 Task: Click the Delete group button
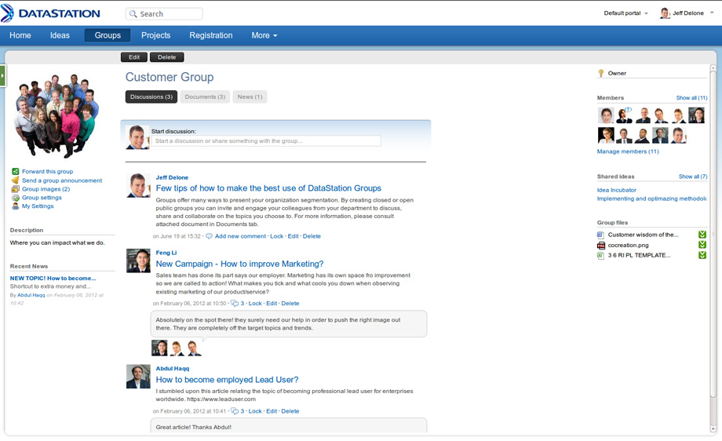tap(166, 57)
